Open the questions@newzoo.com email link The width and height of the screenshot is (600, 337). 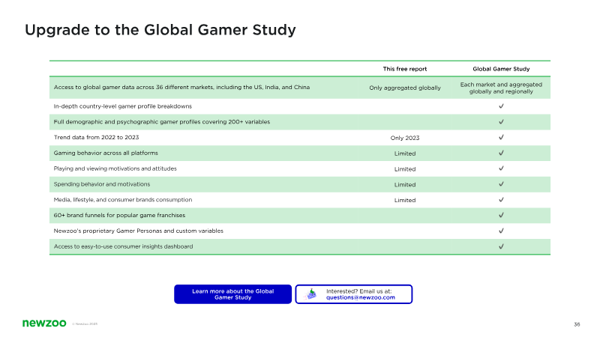tap(361, 297)
